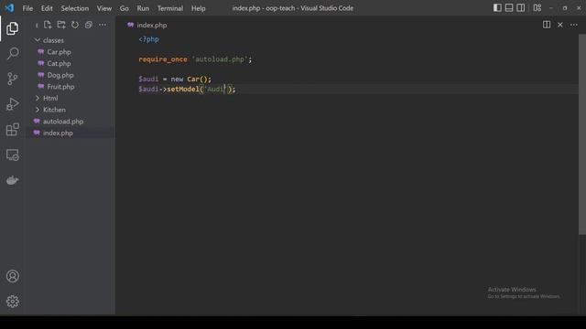The height and width of the screenshot is (329, 586).
Task: Open the Docker view
Action: (x=12, y=180)
